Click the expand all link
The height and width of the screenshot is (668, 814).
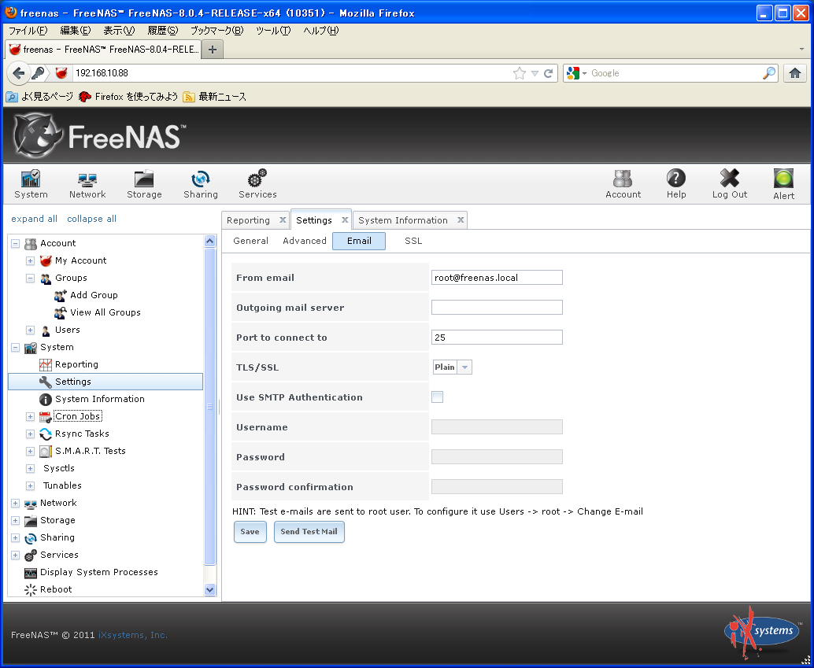coord(35,219)
